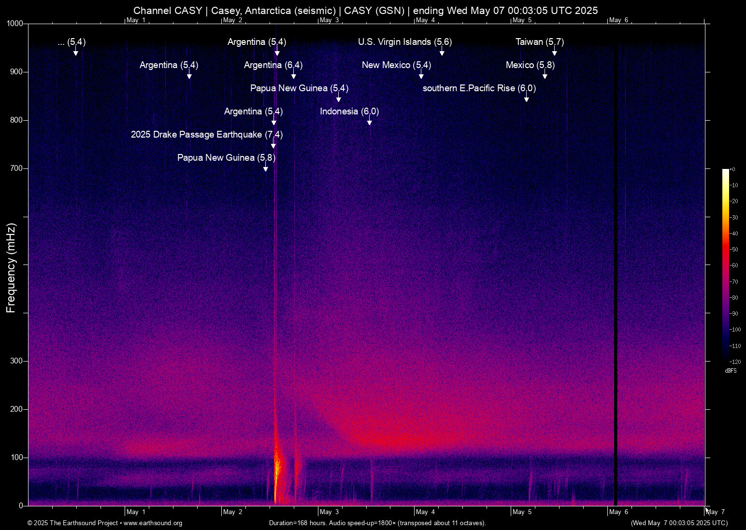The height and width of the screenshot is (530, 746).
Task: Click the Papua New Guinea (5.4) arrow
Action: (x=338, y=98)
